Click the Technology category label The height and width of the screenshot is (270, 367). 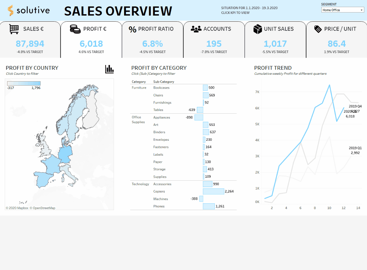coord(140,184)
